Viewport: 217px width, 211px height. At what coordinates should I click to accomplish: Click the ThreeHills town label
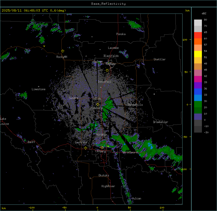click(x=135, y=105)
